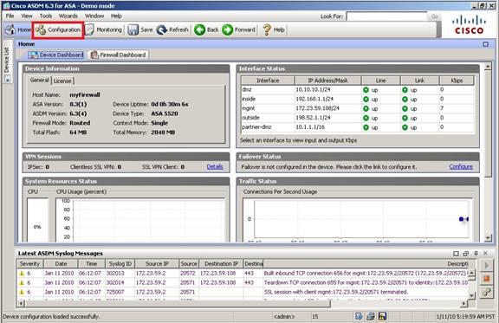Screen dimensions: 499x323
Task: Click the IP Address/Mask column header
Action: (x=327, y=81)
